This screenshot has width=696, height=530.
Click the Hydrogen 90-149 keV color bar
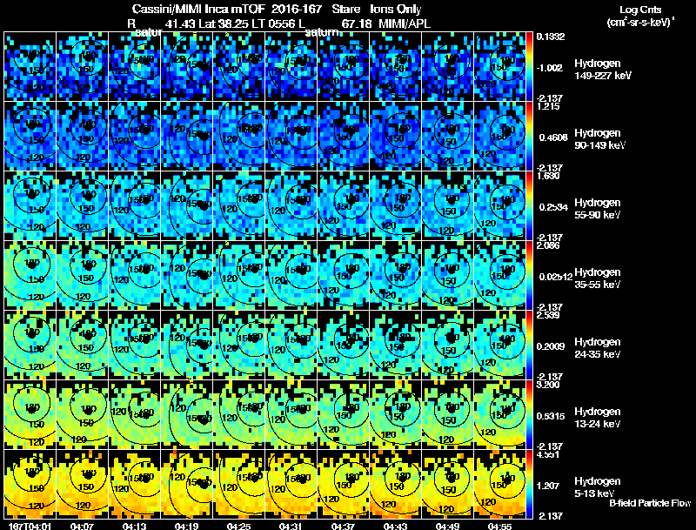coord(529,137)
